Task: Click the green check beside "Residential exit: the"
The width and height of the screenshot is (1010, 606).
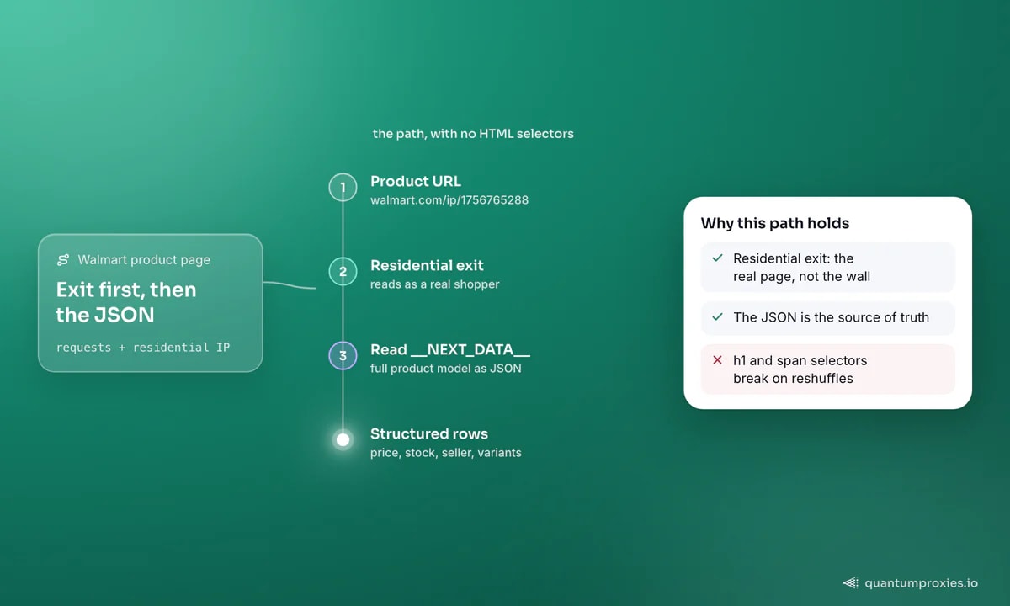Action: [x=717, y=258]
